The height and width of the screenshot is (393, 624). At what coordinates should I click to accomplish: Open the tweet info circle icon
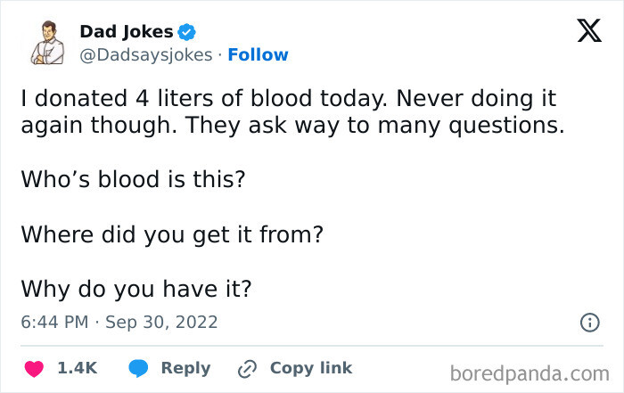pos(588,323)
